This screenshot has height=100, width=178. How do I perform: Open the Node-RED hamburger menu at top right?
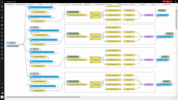point(176,2)
